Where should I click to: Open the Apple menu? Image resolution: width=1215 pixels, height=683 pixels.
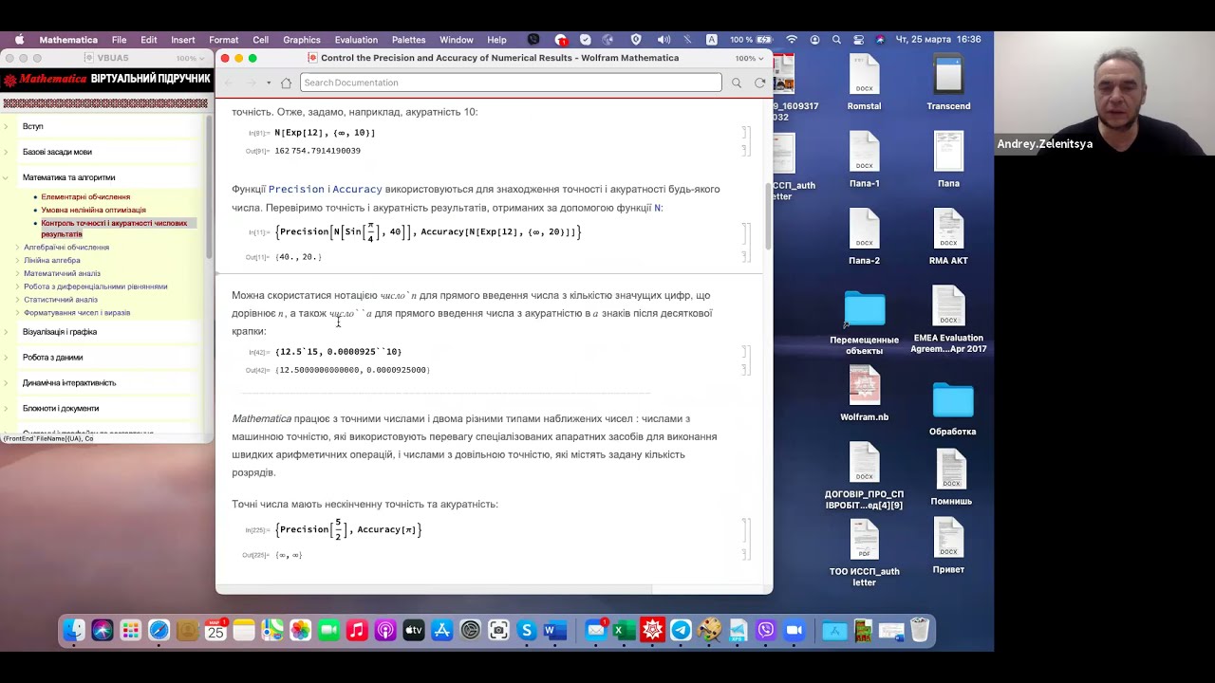(19, 40)
